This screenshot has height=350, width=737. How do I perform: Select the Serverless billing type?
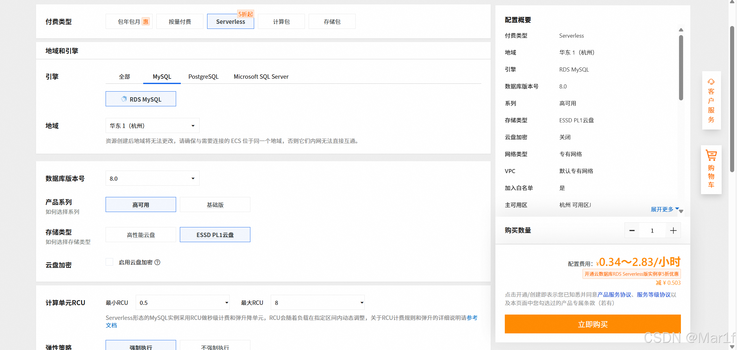pos(231,22)
